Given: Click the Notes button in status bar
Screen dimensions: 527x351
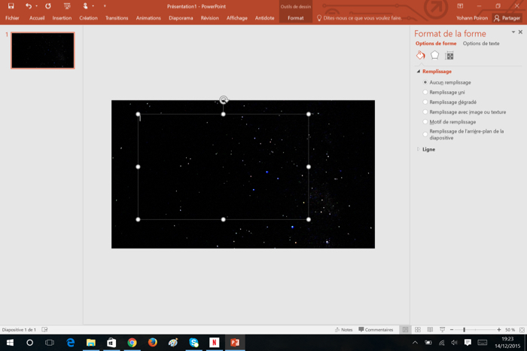Looking at the screenshot, I should pyautogui.click(x=343, y=330).
